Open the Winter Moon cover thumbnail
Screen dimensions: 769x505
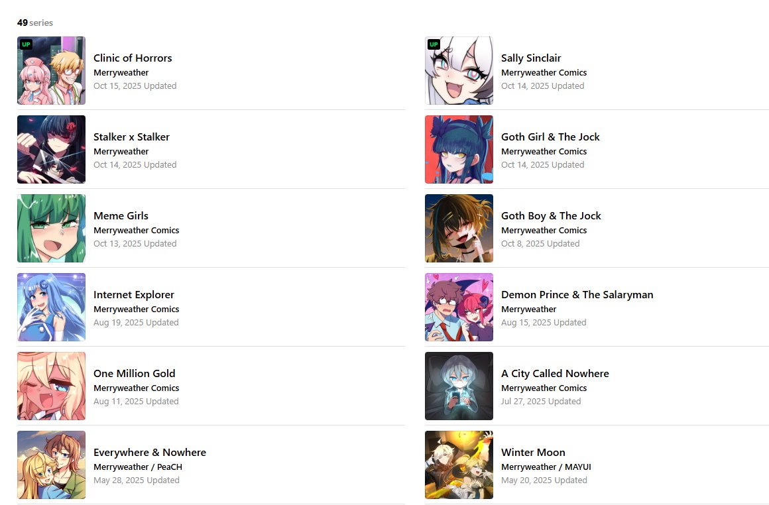tap(459, 465)
